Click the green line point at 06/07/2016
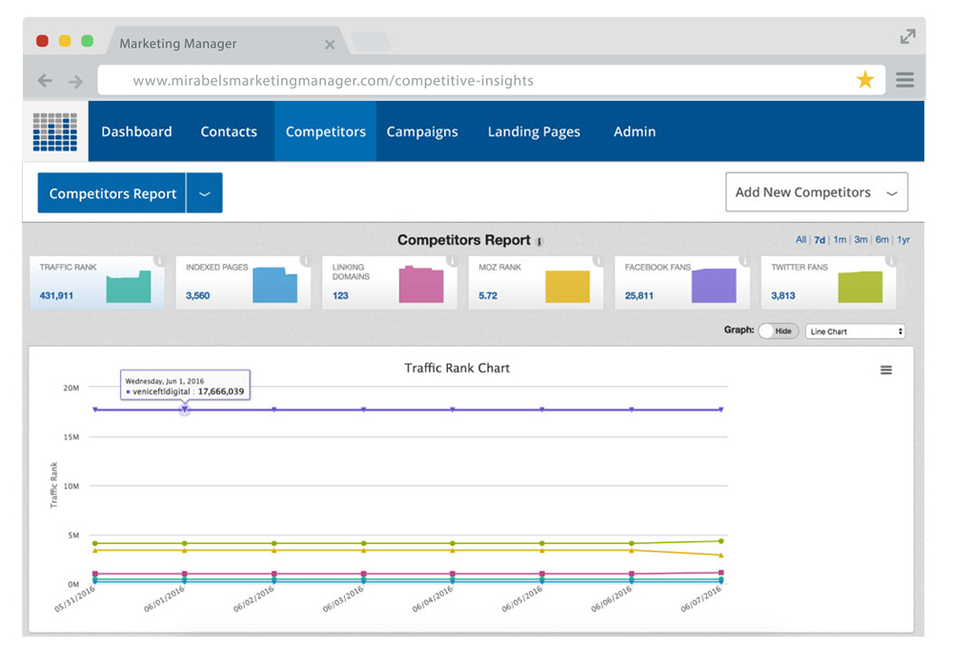The image size is (953, 663). [x=720, y=541]
